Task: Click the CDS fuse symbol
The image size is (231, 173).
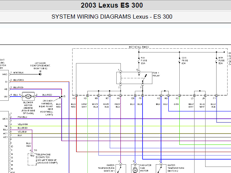Action: [x=179, y=60]
